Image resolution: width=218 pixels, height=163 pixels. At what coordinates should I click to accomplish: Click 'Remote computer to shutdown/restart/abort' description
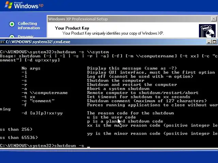143,93
